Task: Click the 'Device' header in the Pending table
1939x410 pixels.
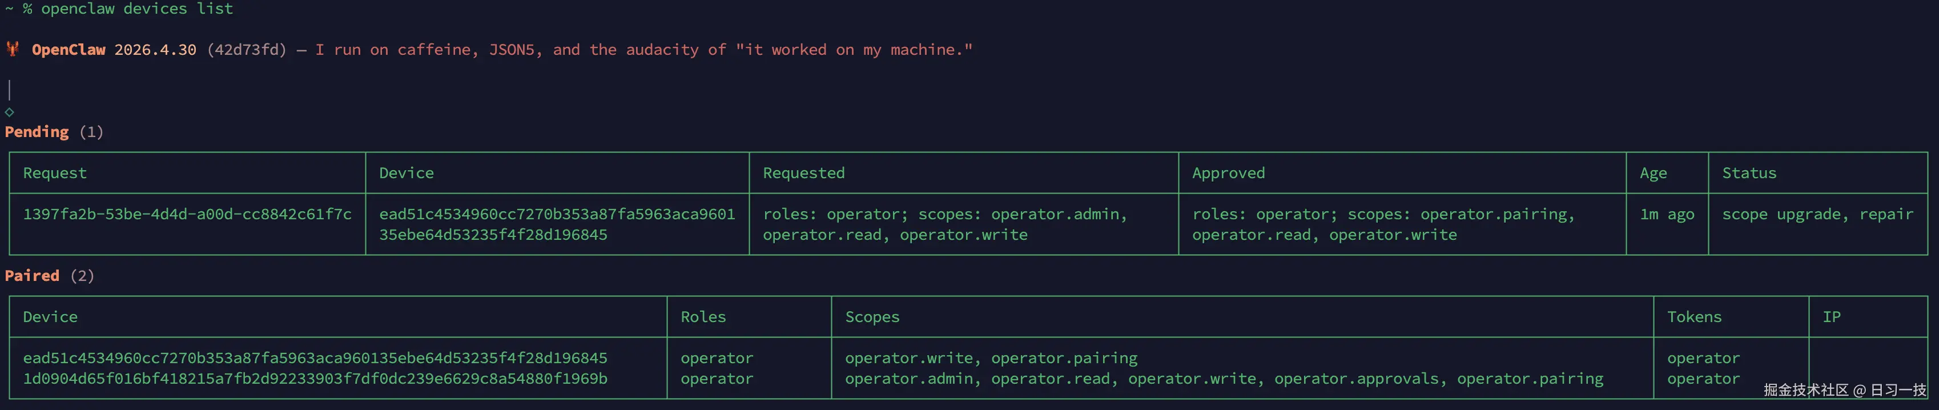Action: click(x=407, y=173)
